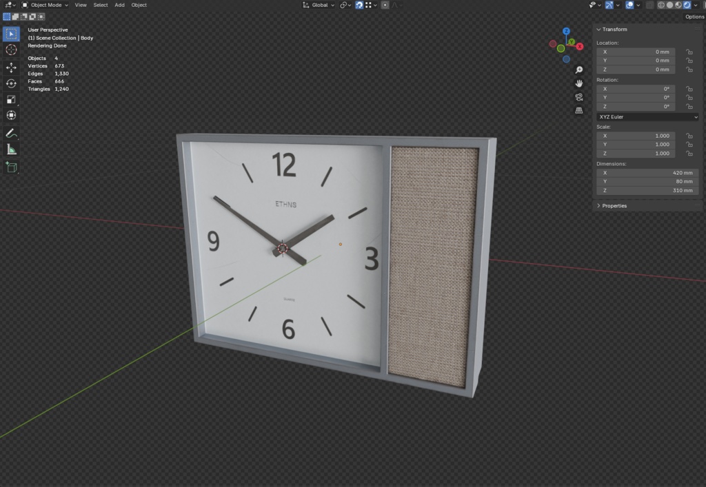
Task: Select the Select Box tool
Action: point(11,34)
